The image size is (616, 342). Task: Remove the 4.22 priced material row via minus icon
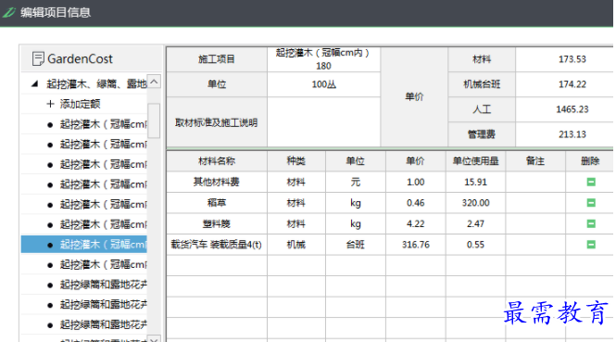[591, 223]
